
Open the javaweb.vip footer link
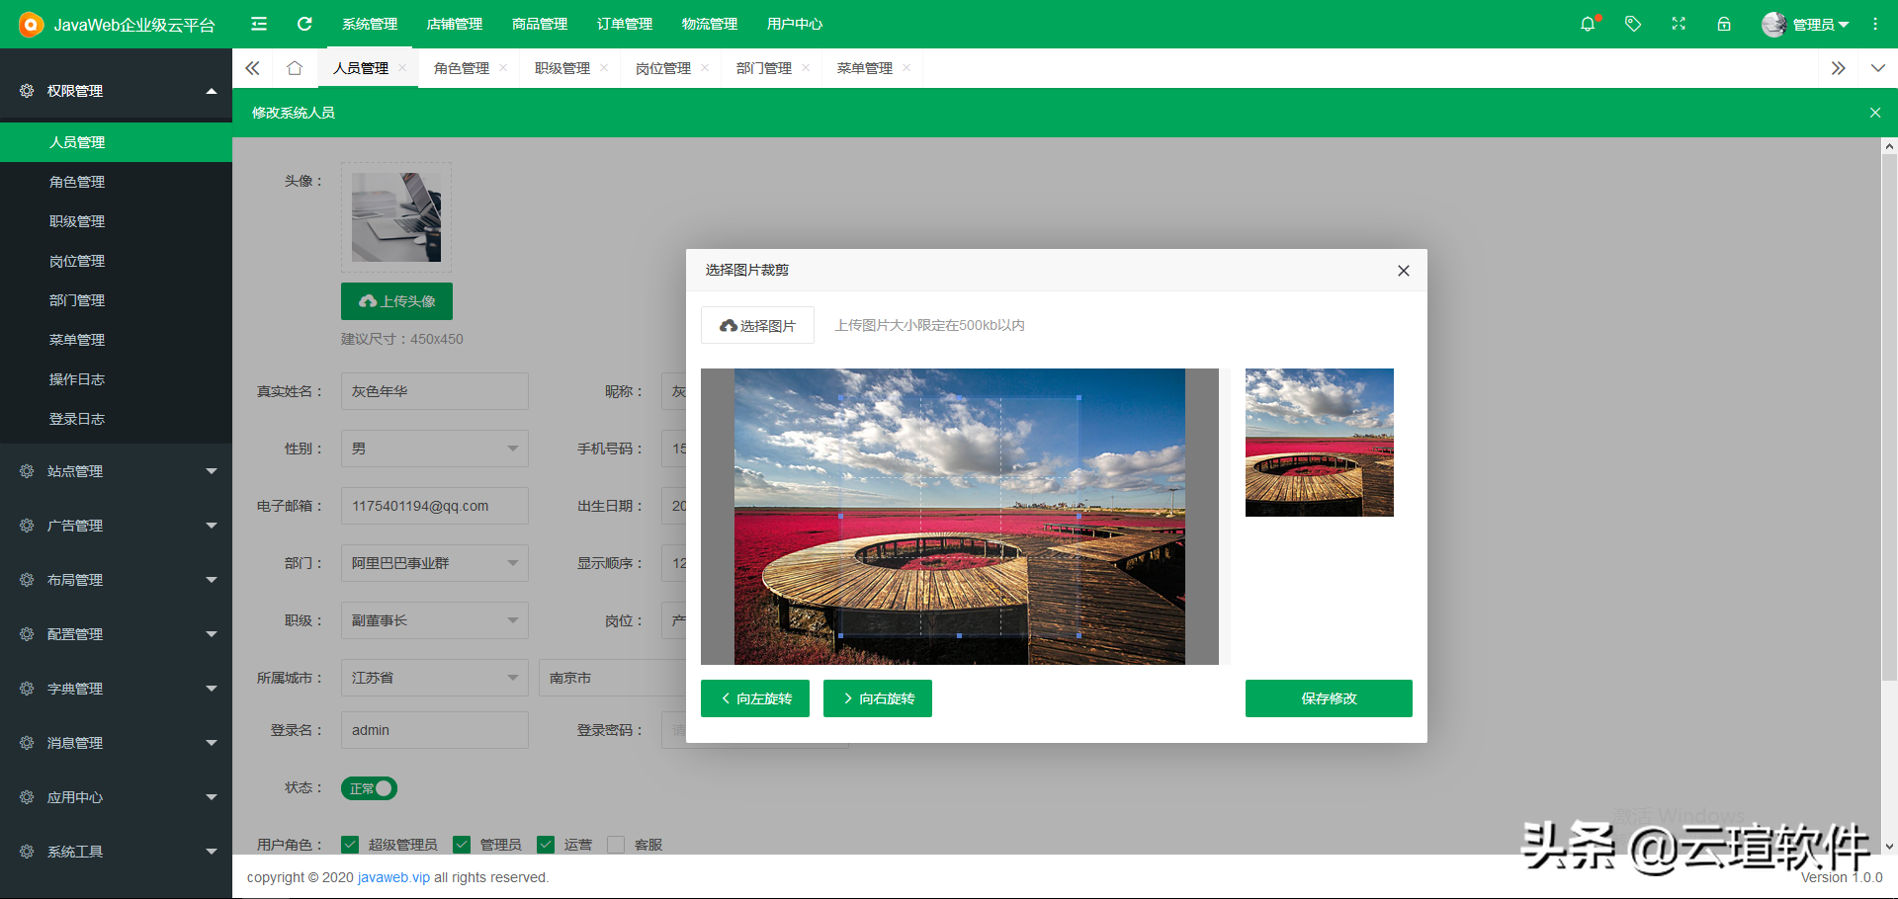393,877
